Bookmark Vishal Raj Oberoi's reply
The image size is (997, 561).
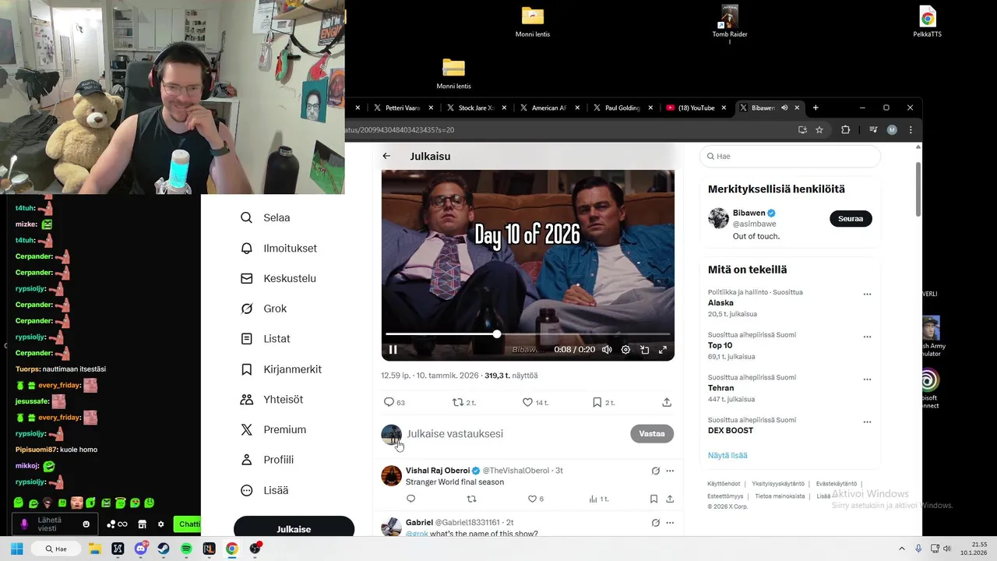654,499
